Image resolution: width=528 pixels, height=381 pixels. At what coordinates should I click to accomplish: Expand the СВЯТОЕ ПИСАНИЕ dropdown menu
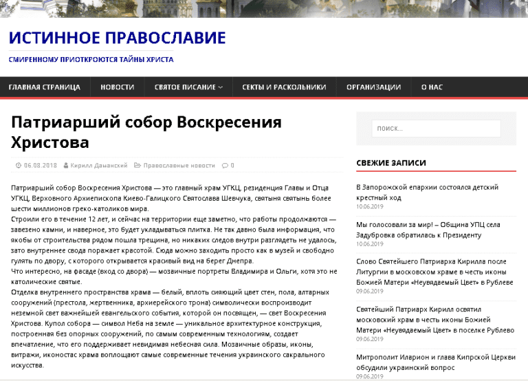pyautogui.click(x=188, y=87)
